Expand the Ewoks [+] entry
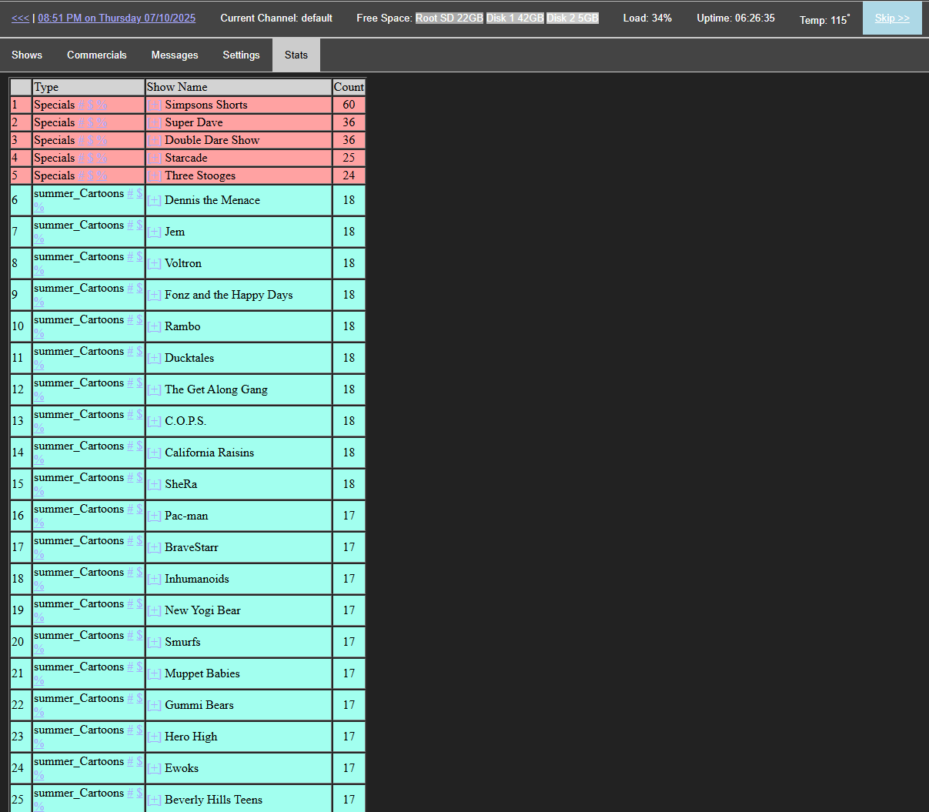Viewport: 929px width, 812px height. coord(155,769)
